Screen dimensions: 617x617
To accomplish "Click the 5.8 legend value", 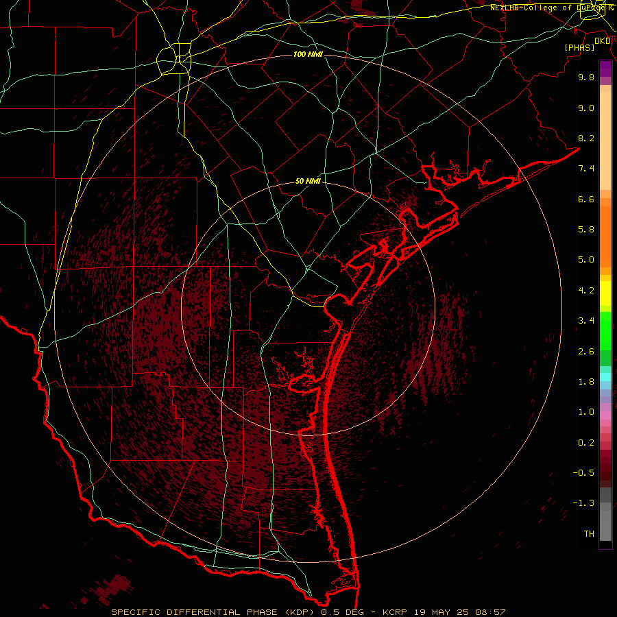I will [x=586, y=230].
